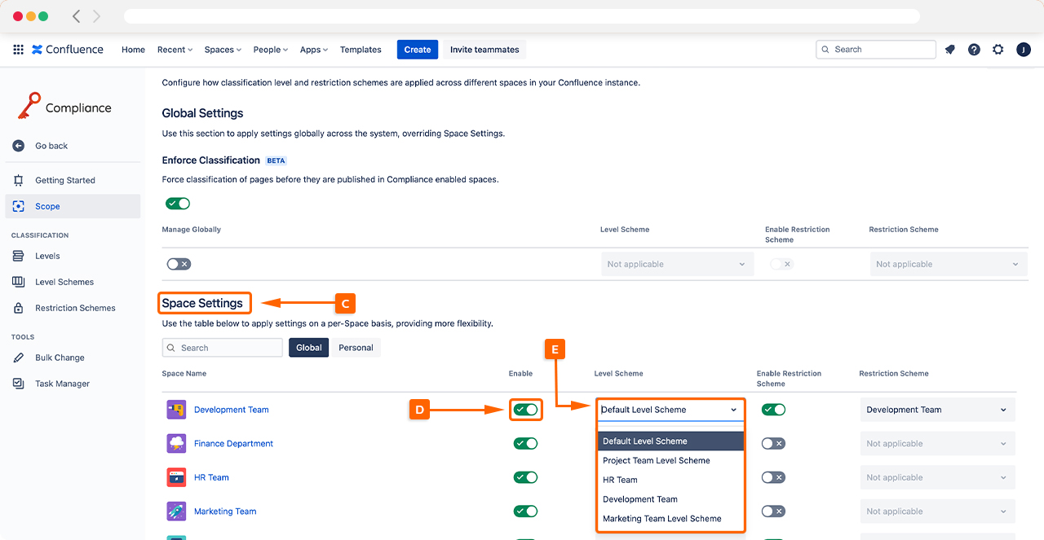Click the Create button
The image size is (1044, 540).
coord(418,50)
